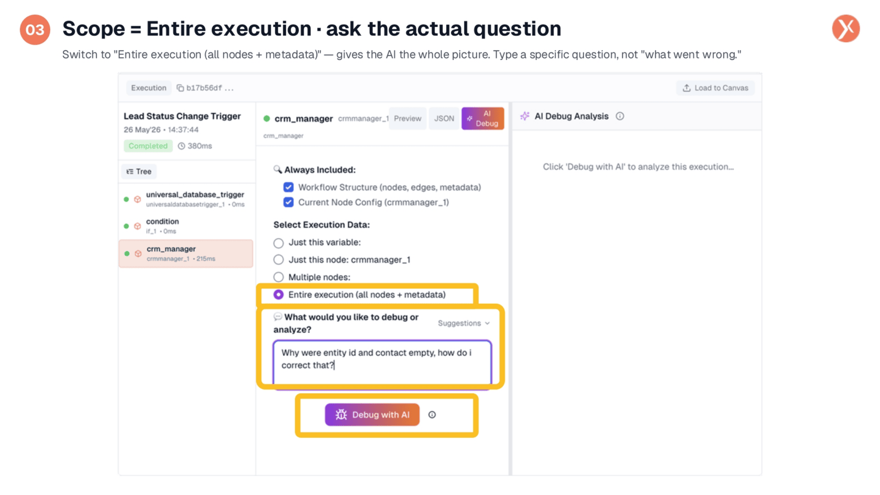Focus the debug question text field

click(382, 362)
